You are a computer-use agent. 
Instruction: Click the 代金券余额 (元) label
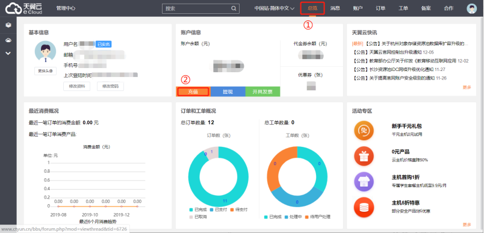pos(310,44)
